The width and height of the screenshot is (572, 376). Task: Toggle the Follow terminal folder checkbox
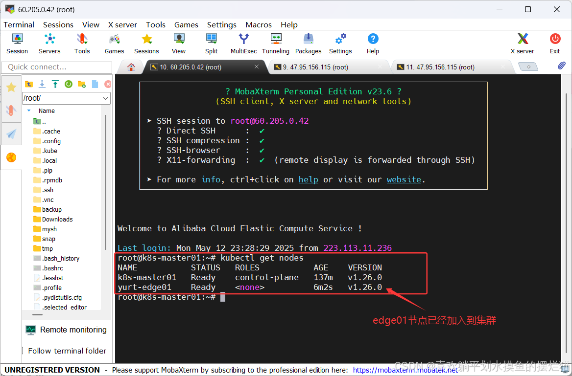click(x=22, y=351)
